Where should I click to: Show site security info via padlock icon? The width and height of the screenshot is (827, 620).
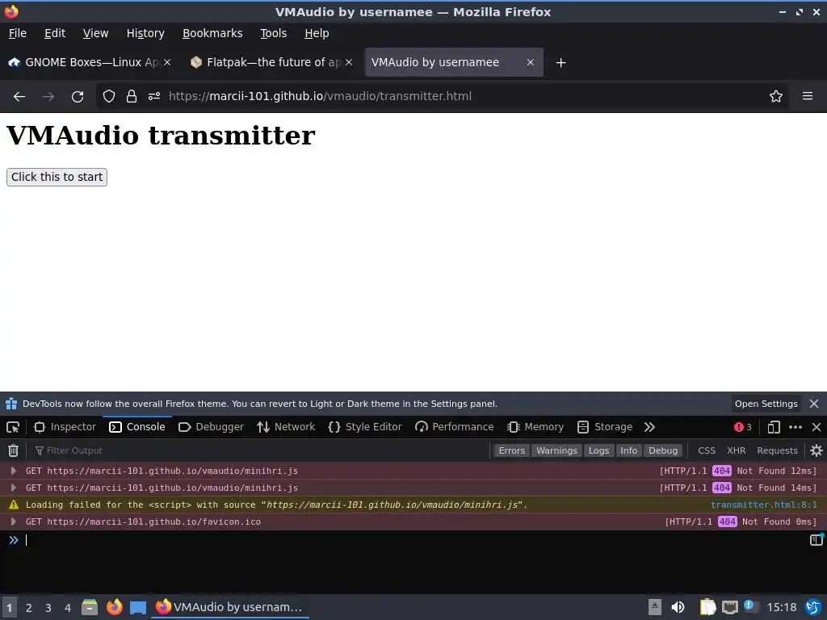(132, 97)
